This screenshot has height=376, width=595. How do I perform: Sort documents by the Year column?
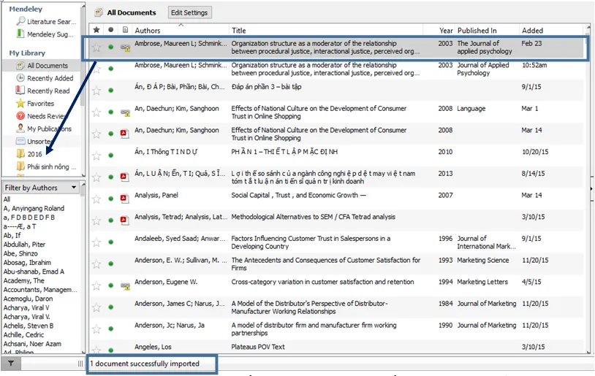446,31
